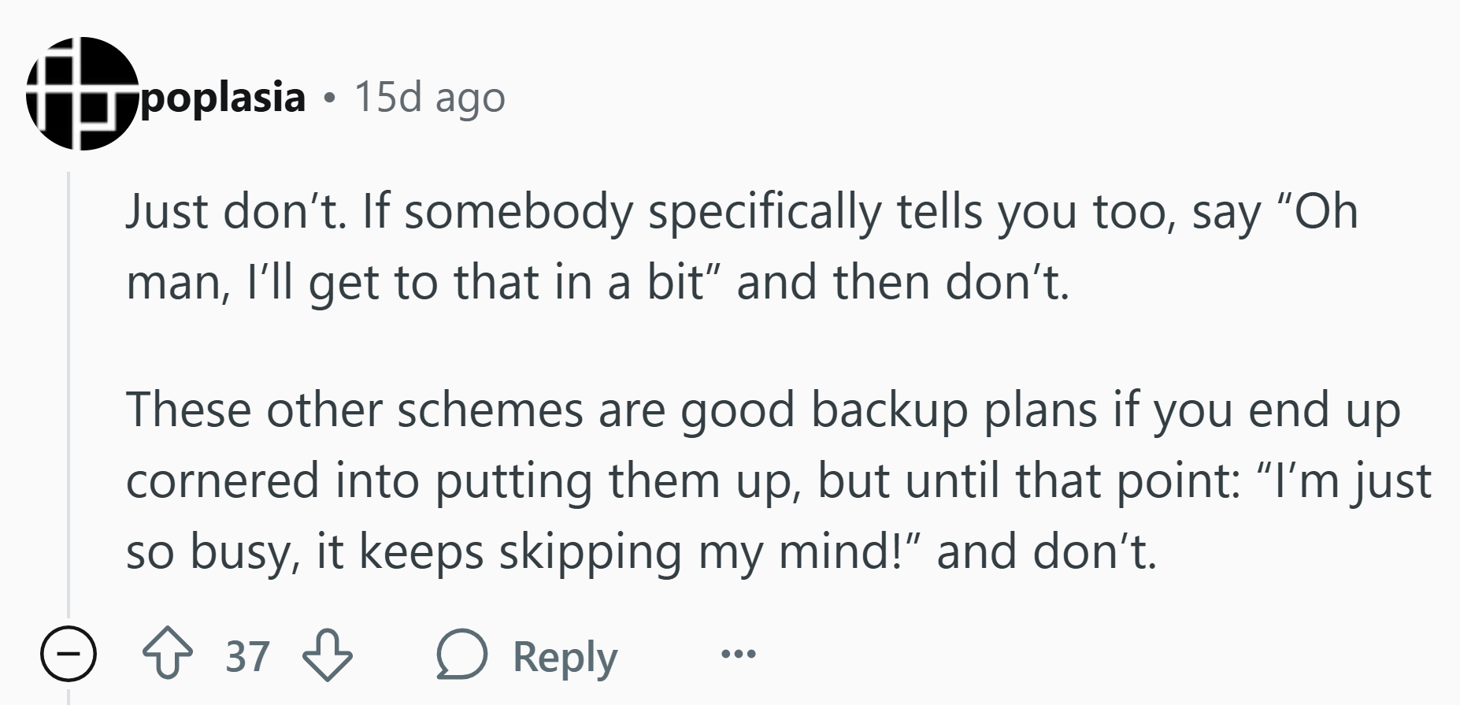This screenshot has height=705, width=1460.
Task: Open the three-dot more options menu
Action: click(738, 655)
